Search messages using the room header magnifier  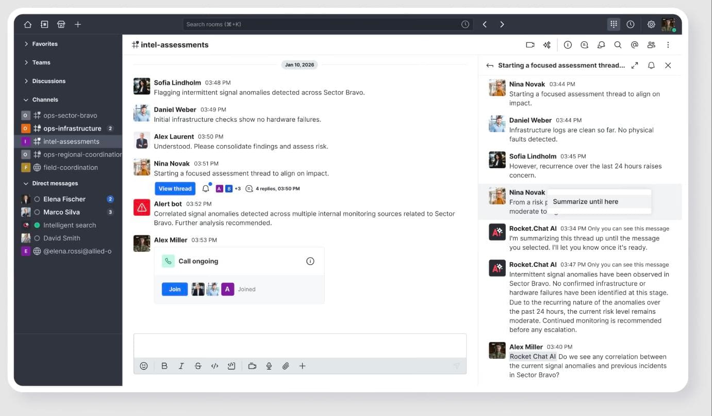coord(618,45)
